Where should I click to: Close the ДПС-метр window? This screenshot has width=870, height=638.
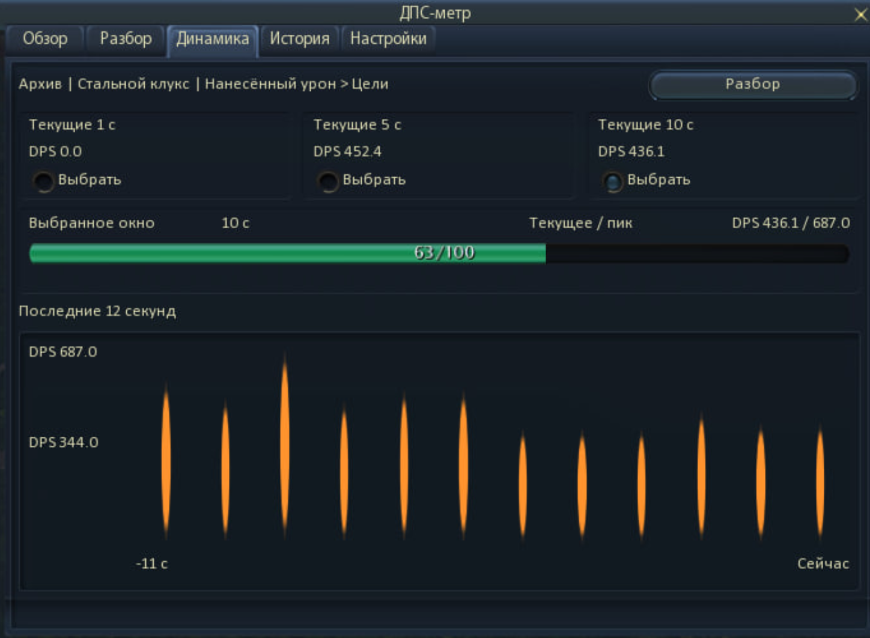(x=861, y=14)
